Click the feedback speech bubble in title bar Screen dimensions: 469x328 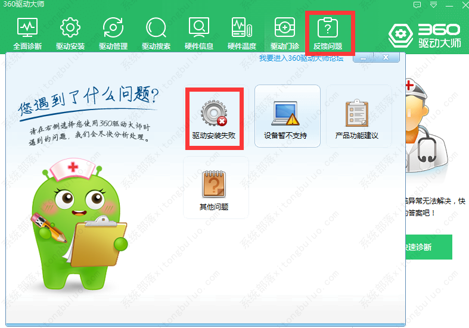pyautogui.click(x=417, y=5)
